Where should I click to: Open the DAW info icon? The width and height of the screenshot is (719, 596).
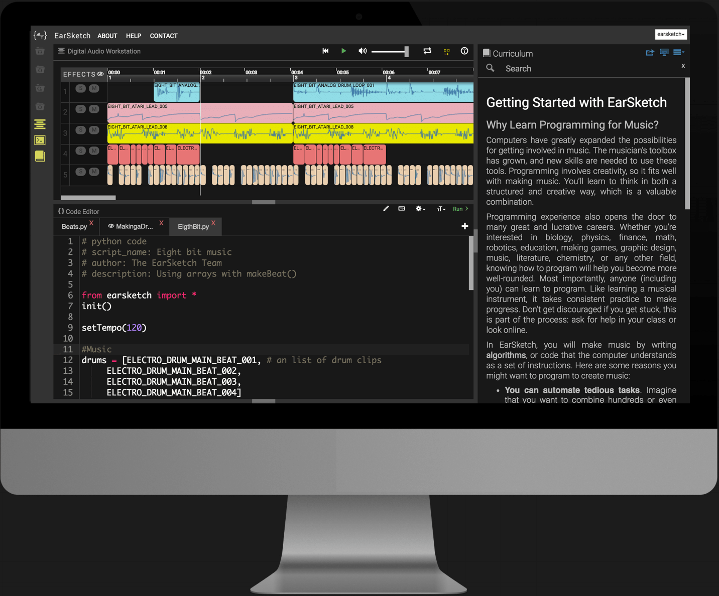[464, 51]
